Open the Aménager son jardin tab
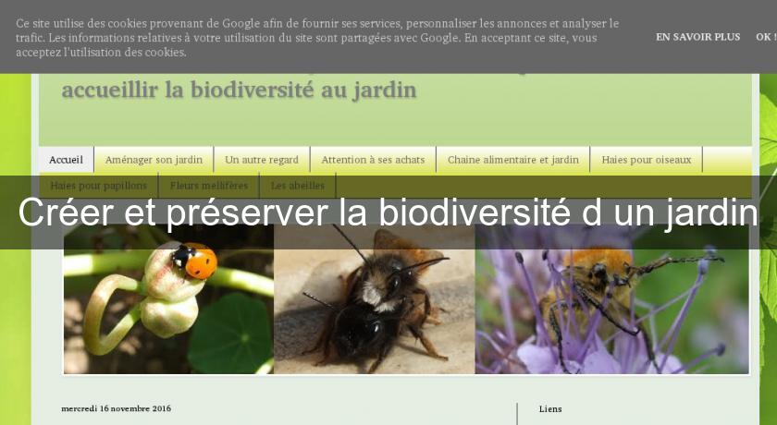The width and height of the screenshot is (777, 425). click(154, 160)
